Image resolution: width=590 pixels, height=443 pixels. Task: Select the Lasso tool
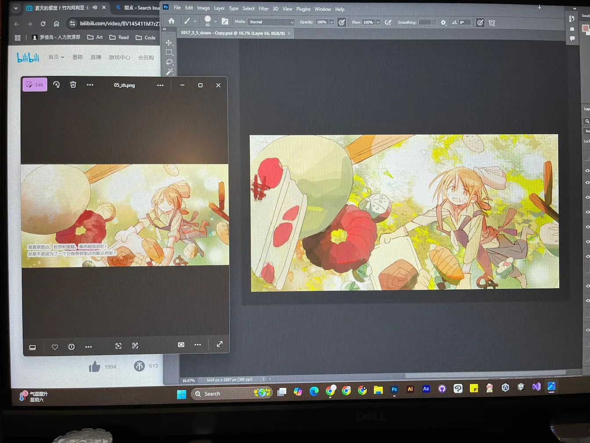(169, 62)
